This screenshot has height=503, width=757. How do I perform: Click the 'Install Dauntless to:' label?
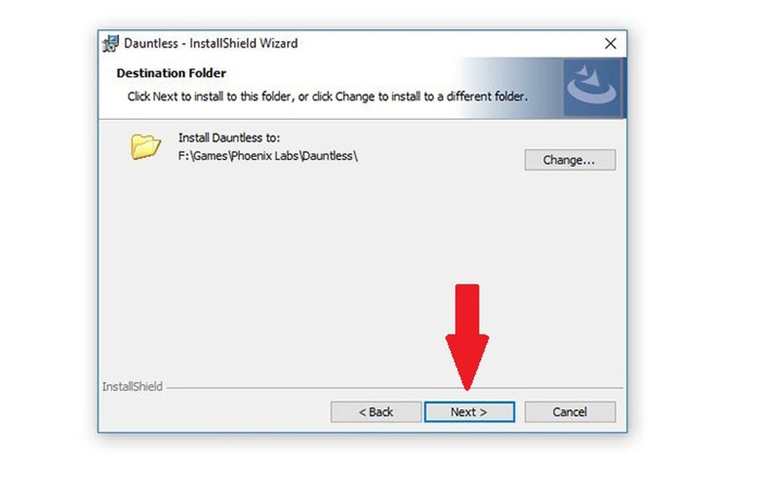[x=228, y=138]
